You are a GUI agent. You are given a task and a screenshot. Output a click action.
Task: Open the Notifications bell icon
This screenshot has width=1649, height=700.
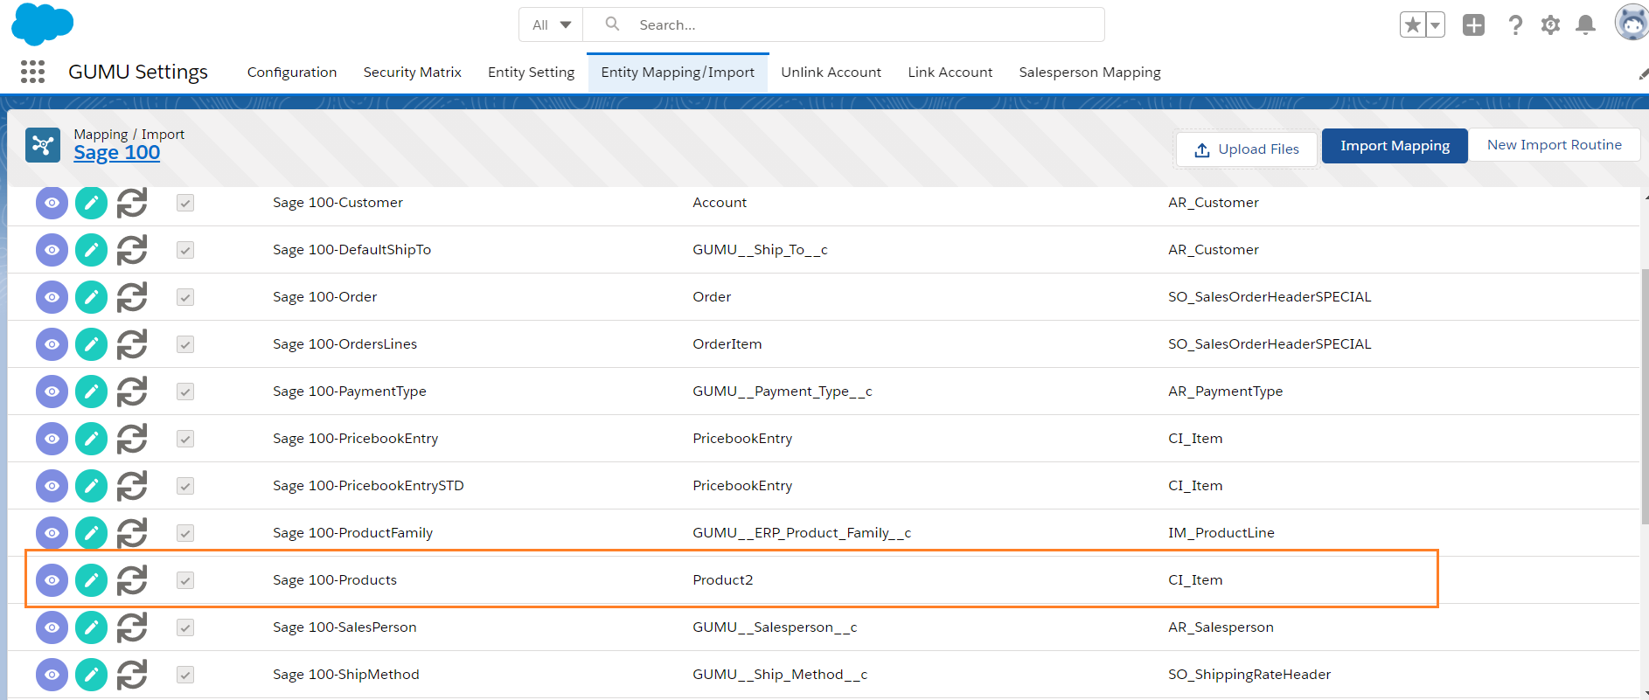[1585, 24]
